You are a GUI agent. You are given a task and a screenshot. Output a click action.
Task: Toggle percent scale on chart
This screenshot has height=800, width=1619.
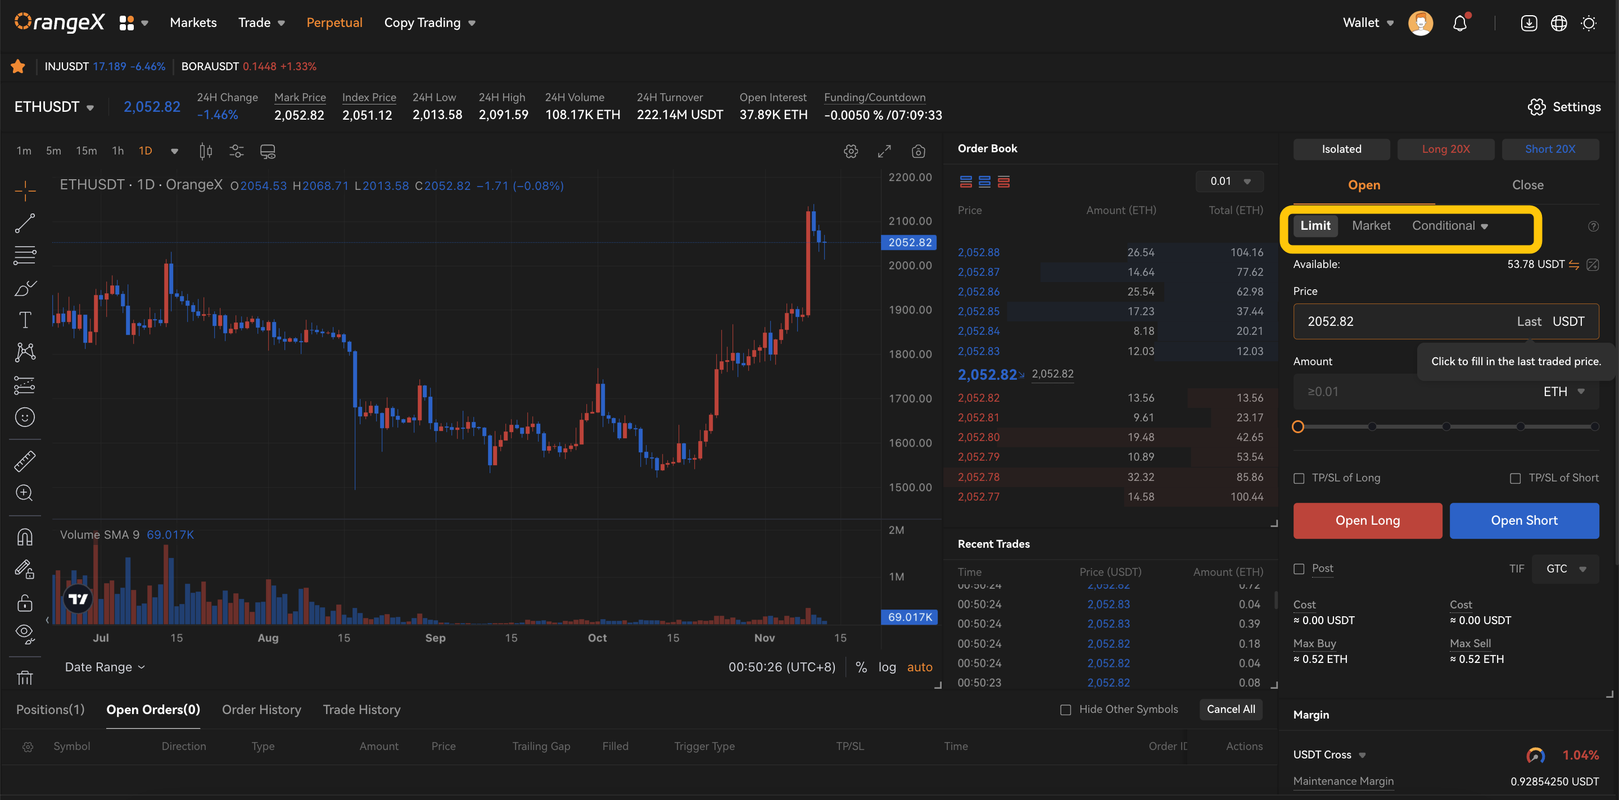tap(862, 667)
